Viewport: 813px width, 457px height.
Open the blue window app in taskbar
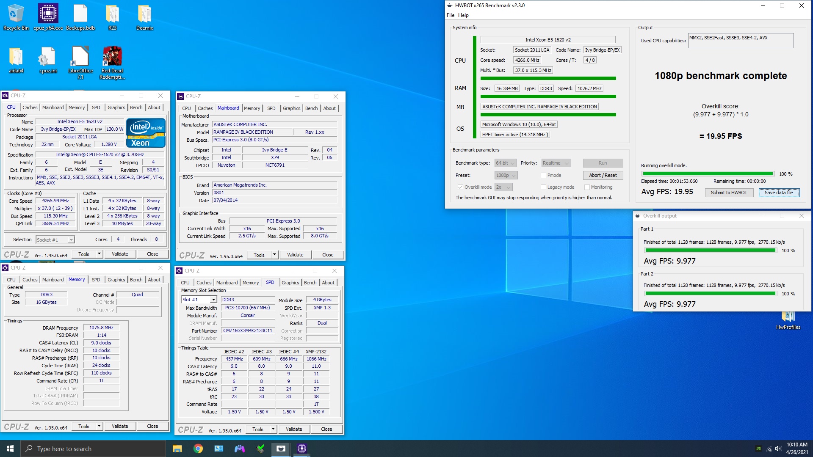click(219, 449)
